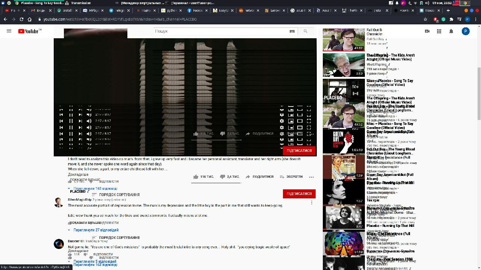The width and height of the screenshot is (481, 270).
Task: Expand Переглянути 163 відповіді under top comment
Action: point(92,189)
